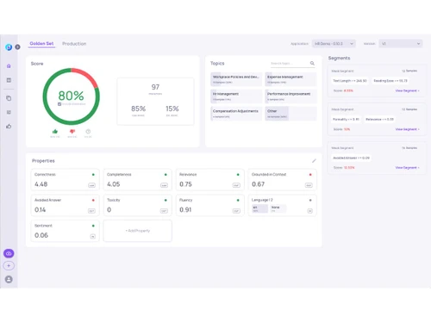This screenshot has height=323, width=431.
Task: Select the Workplace Policies topic
Action: pos(236,79)
